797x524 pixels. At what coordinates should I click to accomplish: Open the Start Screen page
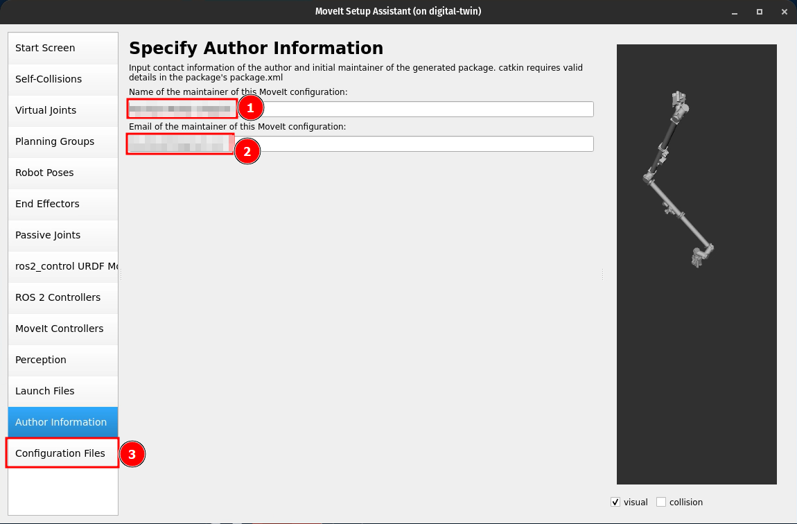point(62,48)
